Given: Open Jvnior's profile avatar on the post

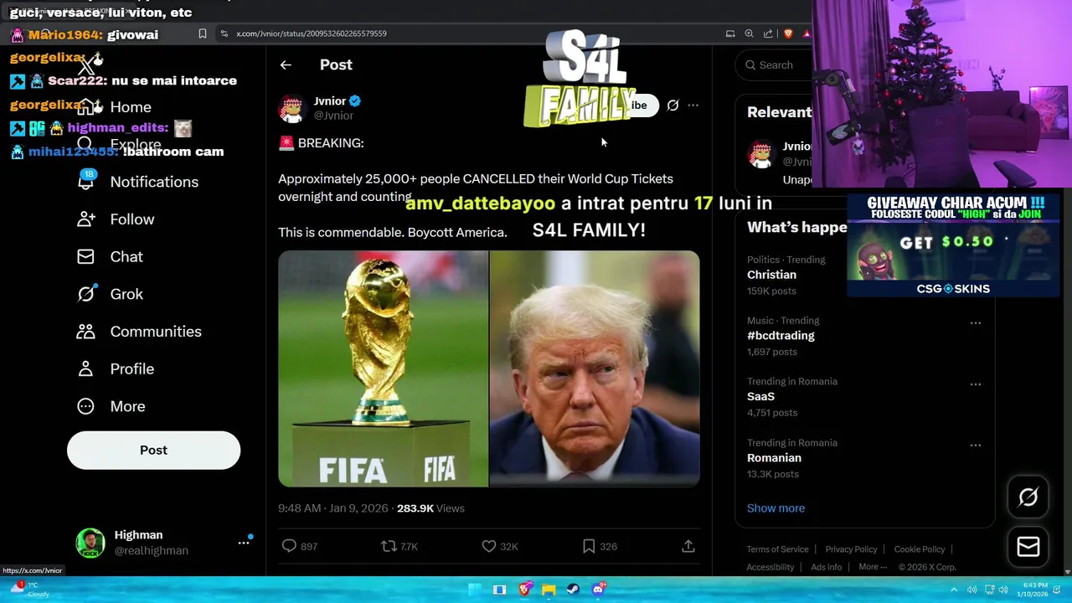Looking at the screenshot, I should click(291, 108).
